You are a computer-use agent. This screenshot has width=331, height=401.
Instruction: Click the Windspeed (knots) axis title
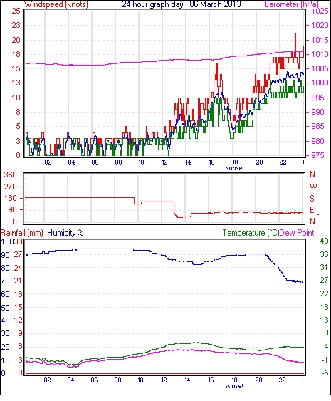pyautogui.click(x=56, y=4)
